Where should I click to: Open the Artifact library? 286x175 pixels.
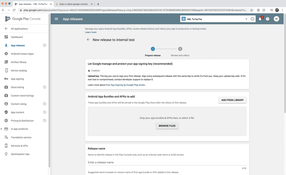tap(18, 62)
